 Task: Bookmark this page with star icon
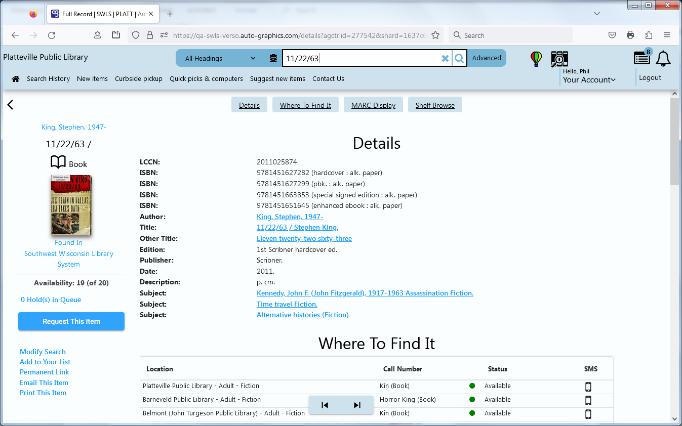[435, 35]
